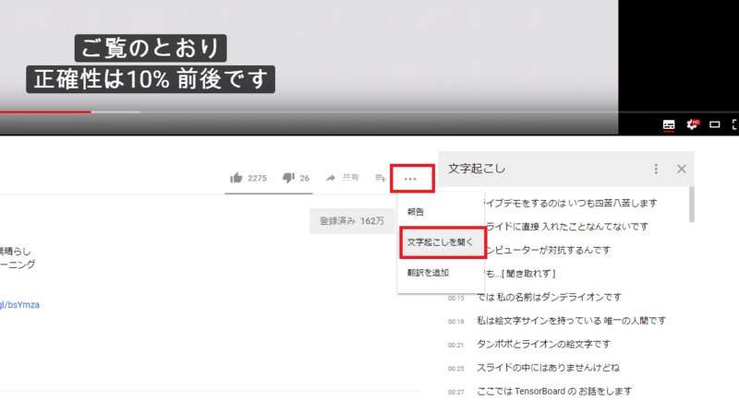
Task: Jump to line スライドの中にはありませんけどね
Action: 548,368
